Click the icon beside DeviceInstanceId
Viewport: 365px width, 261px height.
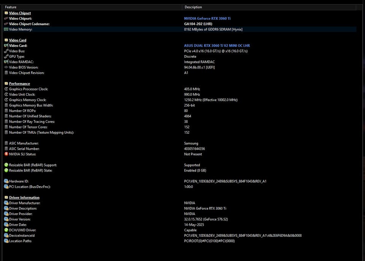[x=6, y=236]
